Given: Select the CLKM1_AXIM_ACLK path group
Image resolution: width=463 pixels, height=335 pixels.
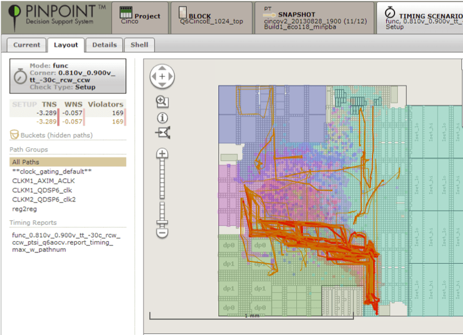Looking at the screenshot, I should pos(44,181).
